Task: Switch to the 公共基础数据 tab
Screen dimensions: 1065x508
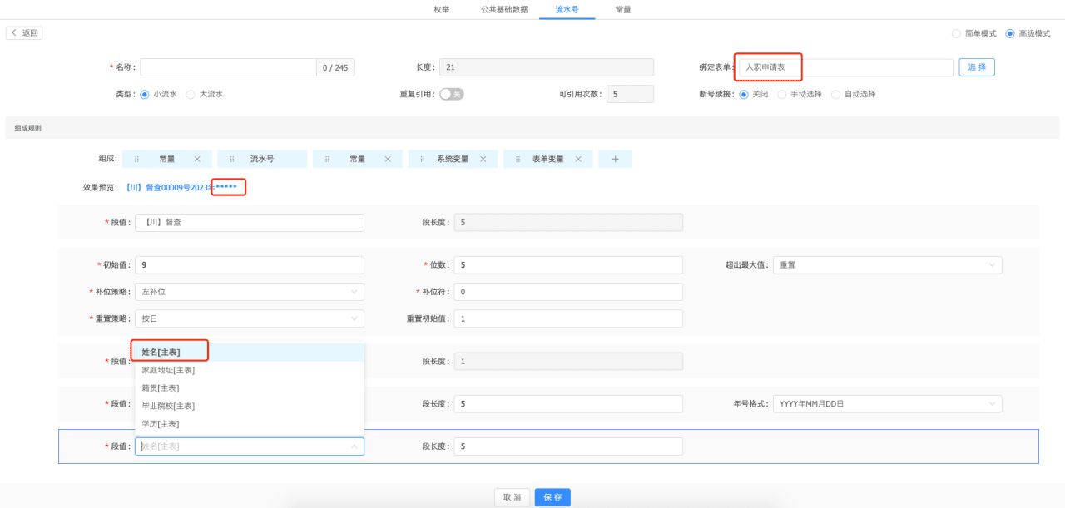Action: tap(504, 9)
